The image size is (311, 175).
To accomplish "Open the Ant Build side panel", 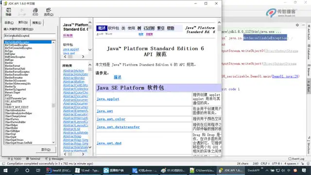I will (x=309, y=33).
